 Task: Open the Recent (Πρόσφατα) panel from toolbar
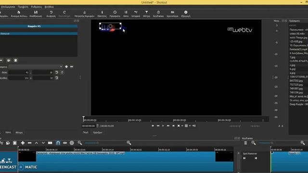[115, 14]
